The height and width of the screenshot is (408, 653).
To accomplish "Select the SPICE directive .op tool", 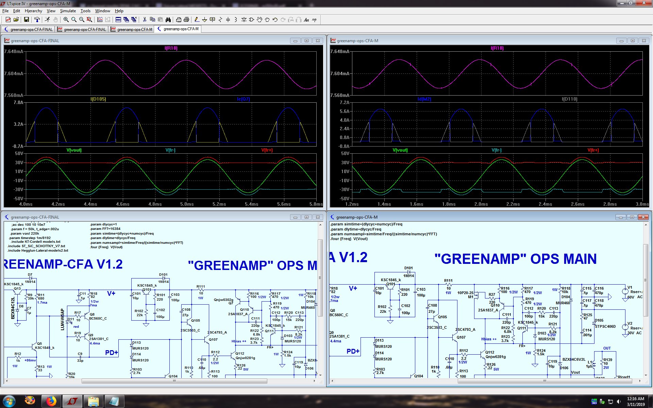I will 314,20.
